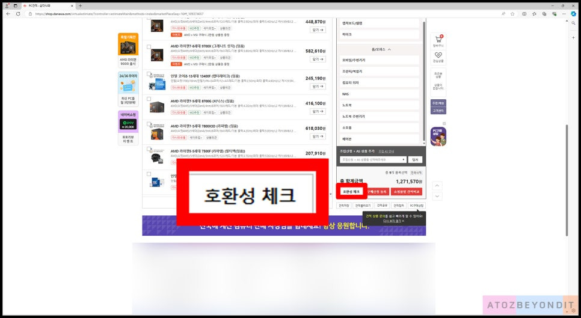Open the 고객센터 quick link
The width and height of the screenshot is (581, 318).
tap(438, 111)
